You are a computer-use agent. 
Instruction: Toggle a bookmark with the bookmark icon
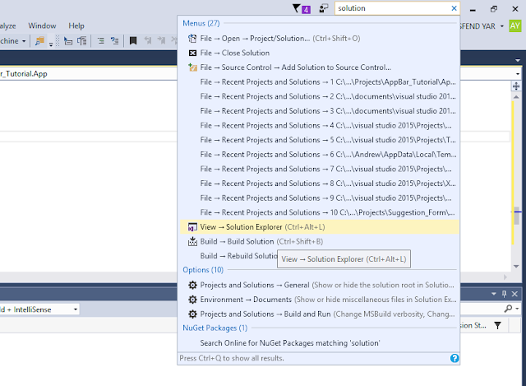coord(133,41)
